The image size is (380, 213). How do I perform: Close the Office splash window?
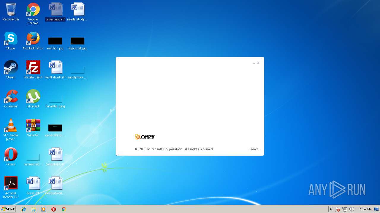pyautogui.click(x=258, y=63)
